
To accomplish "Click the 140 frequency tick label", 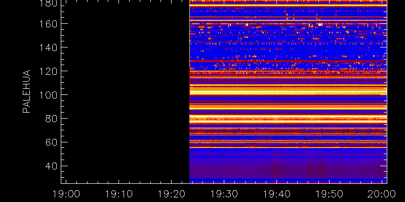I will tap(48, 47).
